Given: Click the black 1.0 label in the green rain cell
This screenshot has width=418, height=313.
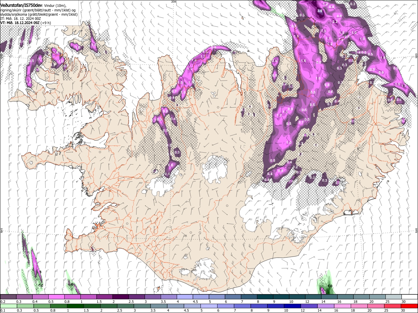Looking at the screenshot, I should 330,286.
